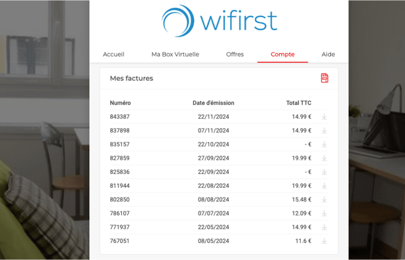Click the date 07/11/2024
This screenshot has width=405, height=260.
(x=214, y=131)
